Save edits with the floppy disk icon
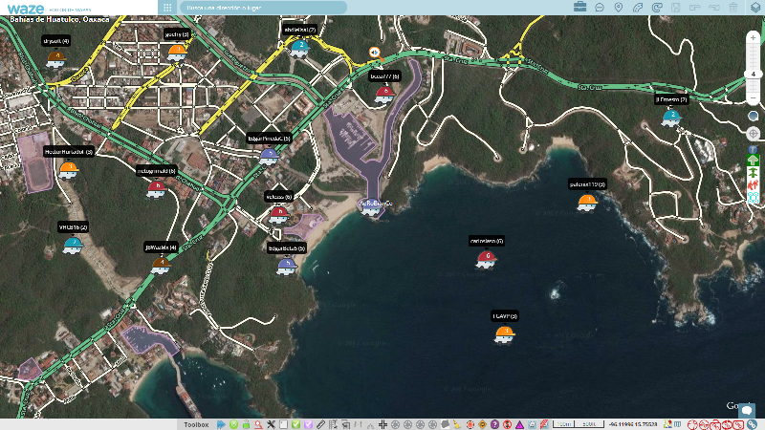Image resolution: width=765 pixels, height=430 pixels. pyautogui.click(x=676, y=8)
